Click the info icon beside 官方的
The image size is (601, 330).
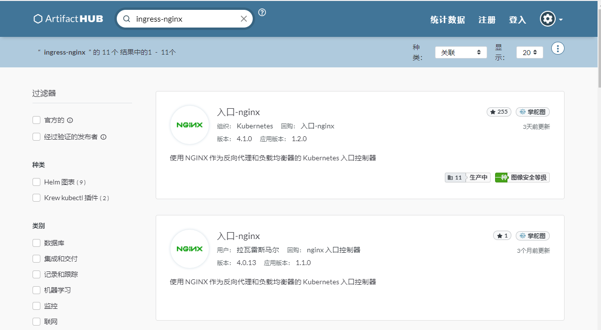[70, 120]
